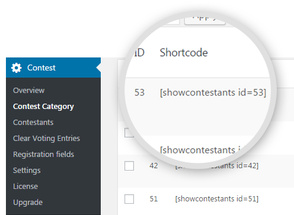Open the License page
This screenshot has height=215, width=294.
click(25, 187)
